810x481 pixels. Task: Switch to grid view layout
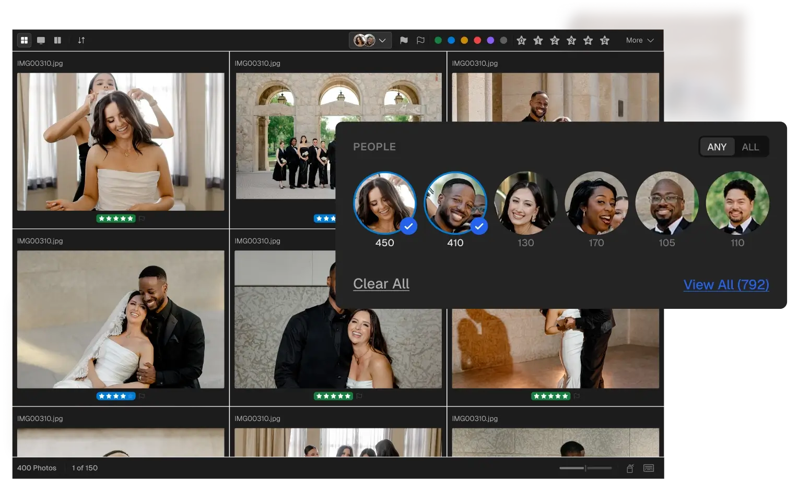pos(24,40)
